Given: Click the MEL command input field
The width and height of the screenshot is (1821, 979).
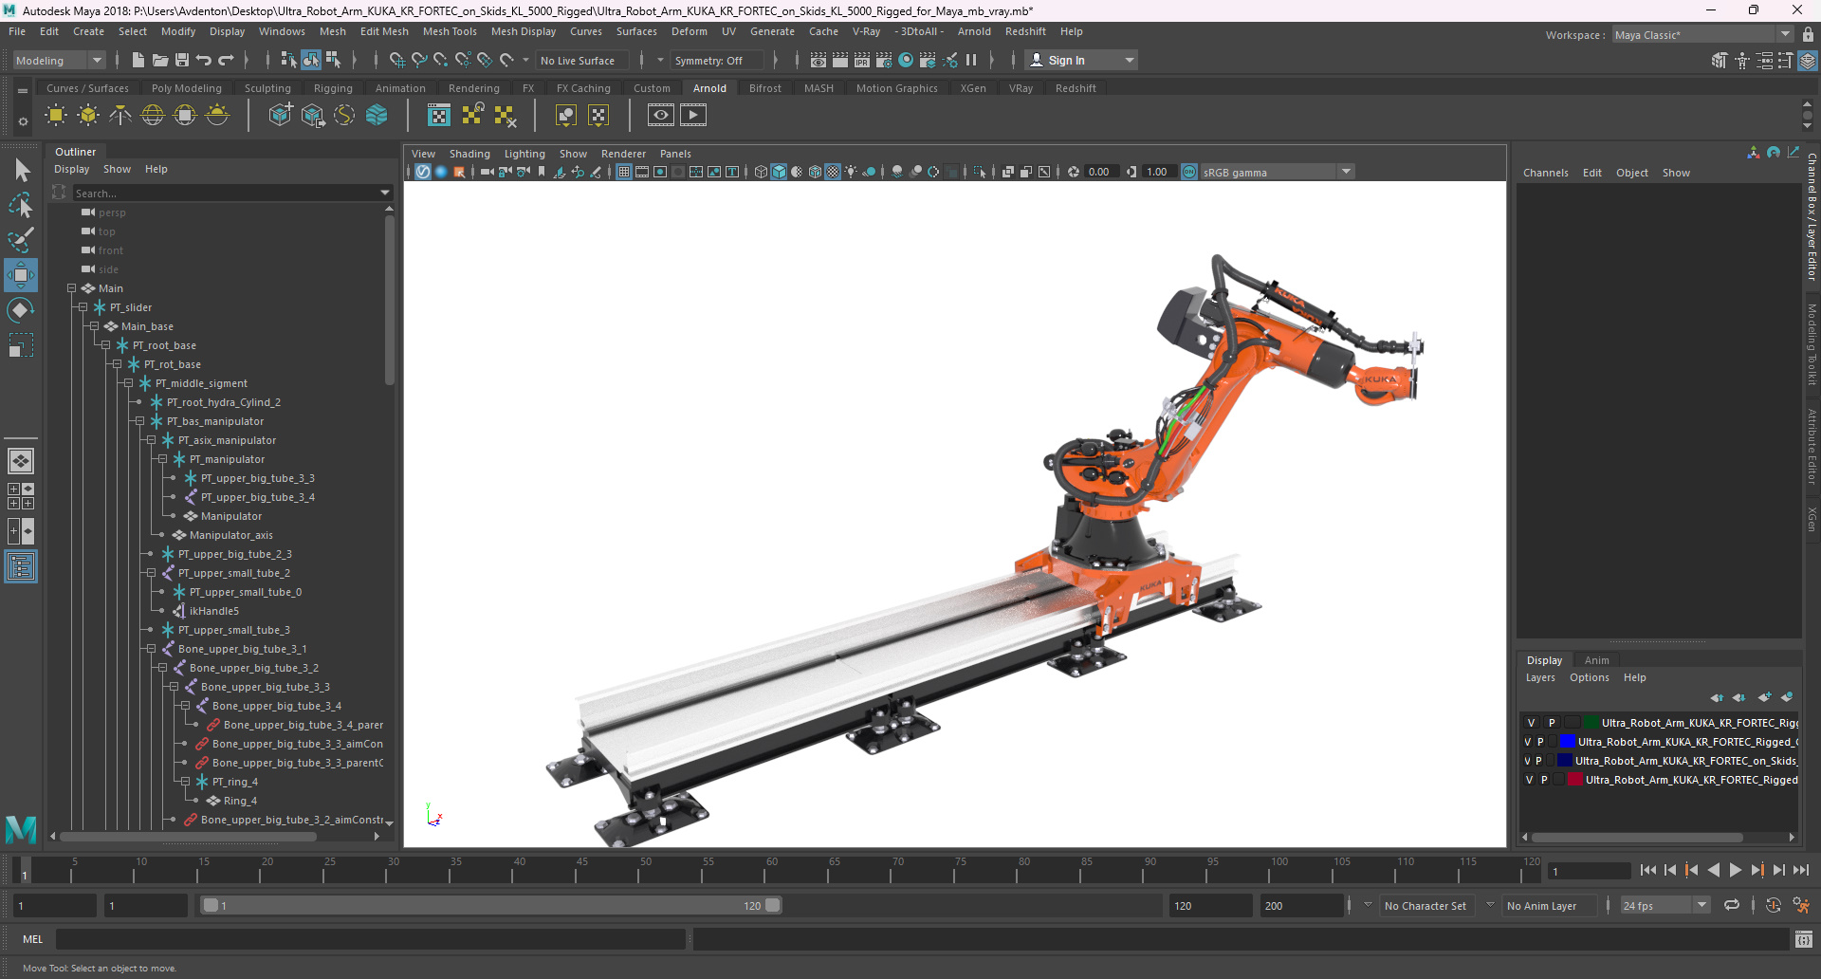Looking at the screenshot, I should tap(371, 939).
